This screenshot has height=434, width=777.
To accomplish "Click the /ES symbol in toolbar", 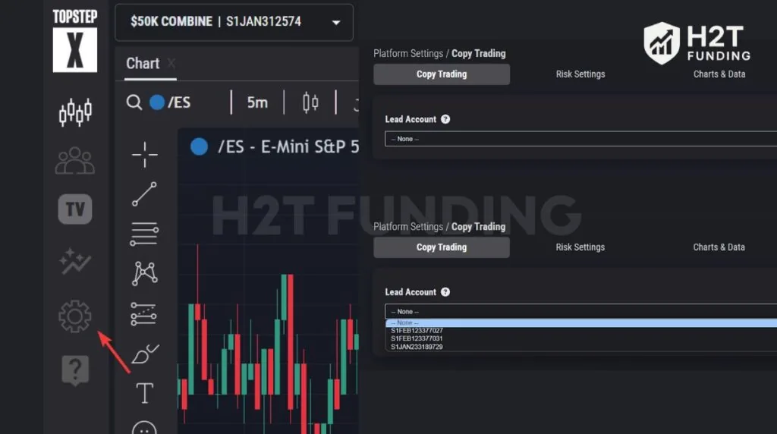I will [179, 102].
